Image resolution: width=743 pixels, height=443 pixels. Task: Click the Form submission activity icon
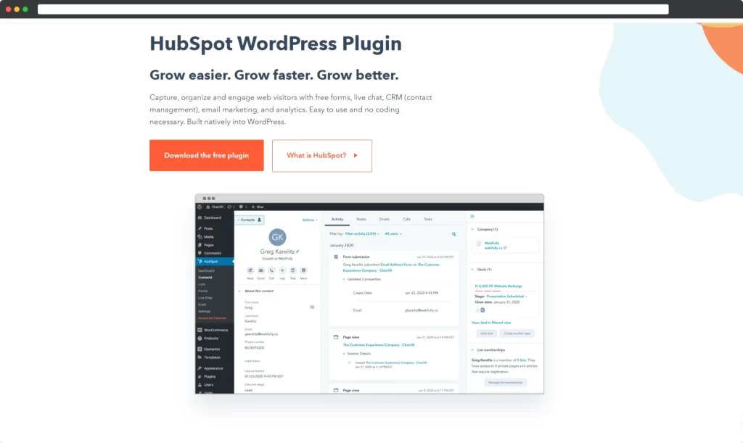point(336,257)
